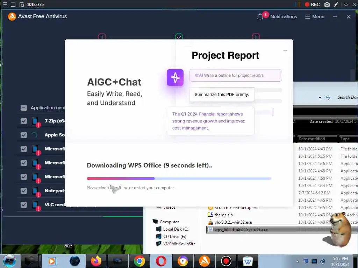Screen dimensions: 358x268
Task: Click the VLC media row icon
Action: point(36,205)
